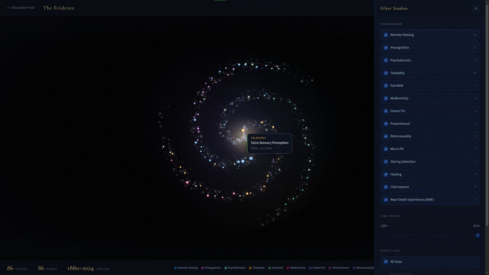
Task: Uncheck the Staring Detection filter
Action: pos(386,162)
